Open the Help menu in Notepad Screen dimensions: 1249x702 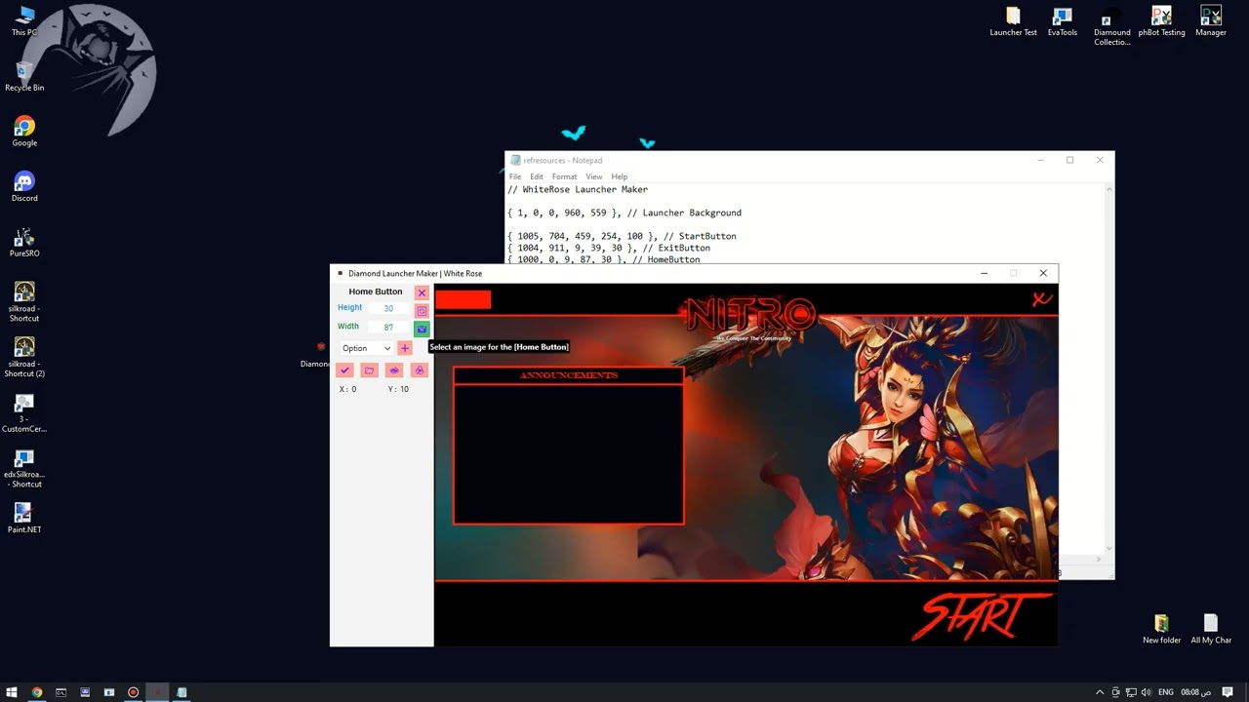620,176
